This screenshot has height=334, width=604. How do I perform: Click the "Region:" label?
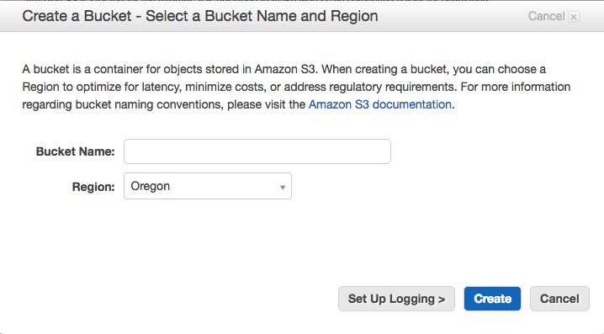click(93, 187)
